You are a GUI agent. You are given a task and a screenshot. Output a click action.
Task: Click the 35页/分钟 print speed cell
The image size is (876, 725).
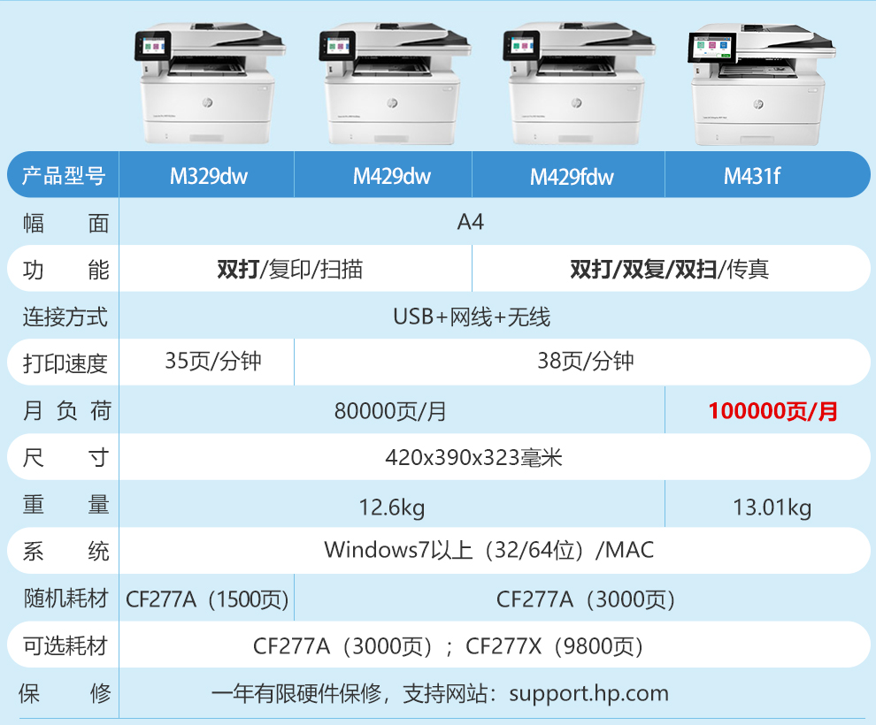pyautogui.click(x=212, y=362)
